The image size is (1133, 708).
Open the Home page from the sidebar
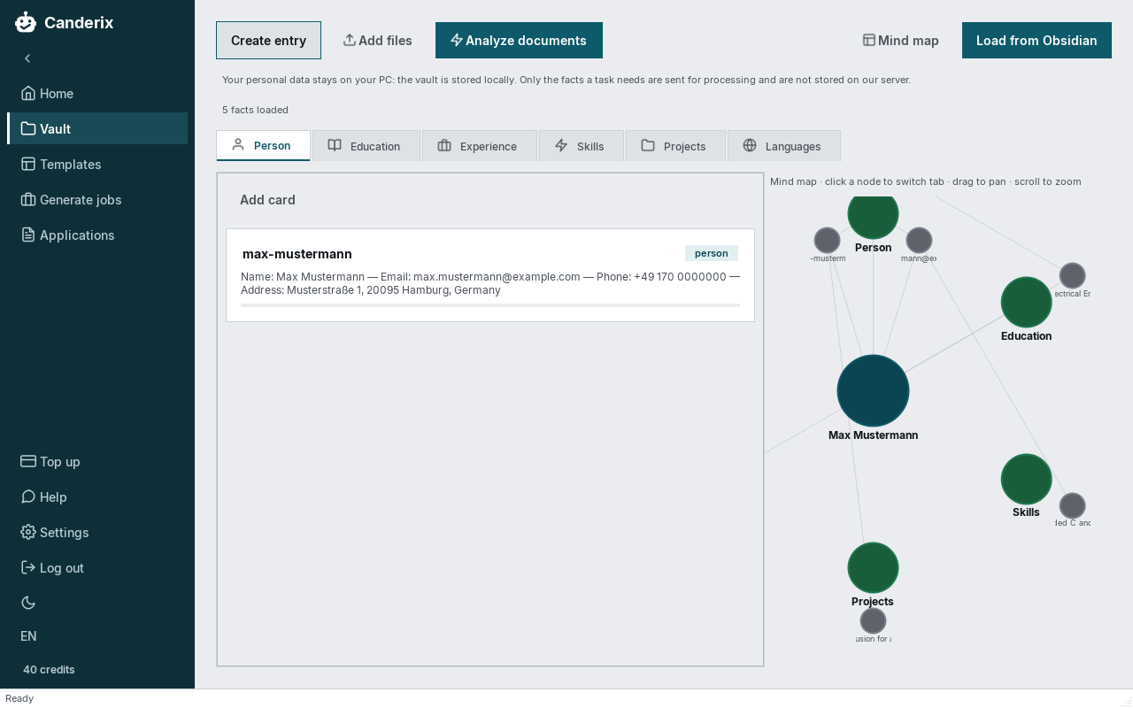click(x=97, y=93)
